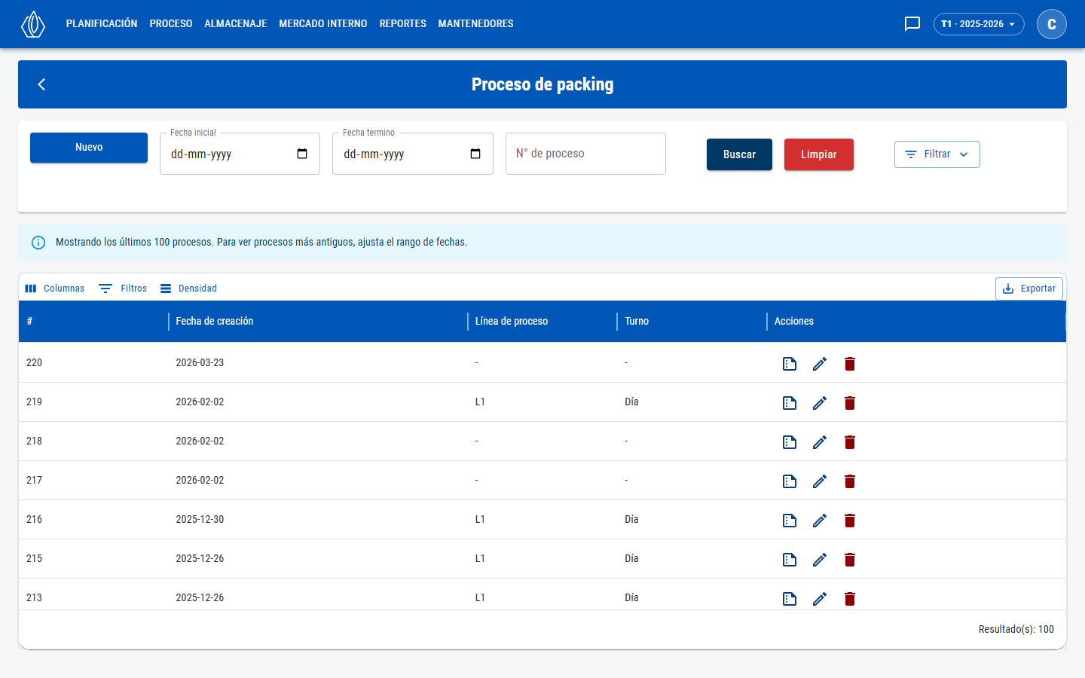
Task: Open calendar picker for Fecha inicial
Action: click(302, 154)
